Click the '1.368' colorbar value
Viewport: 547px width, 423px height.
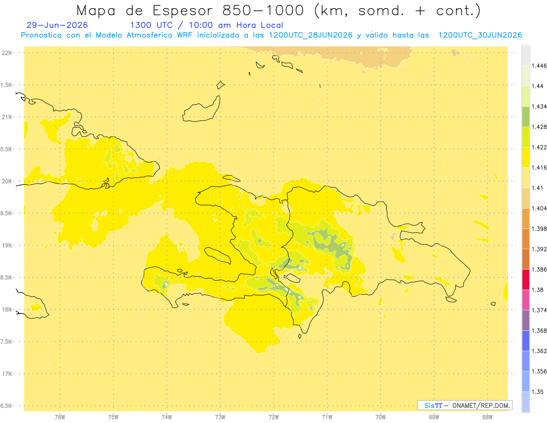(539, 330)
